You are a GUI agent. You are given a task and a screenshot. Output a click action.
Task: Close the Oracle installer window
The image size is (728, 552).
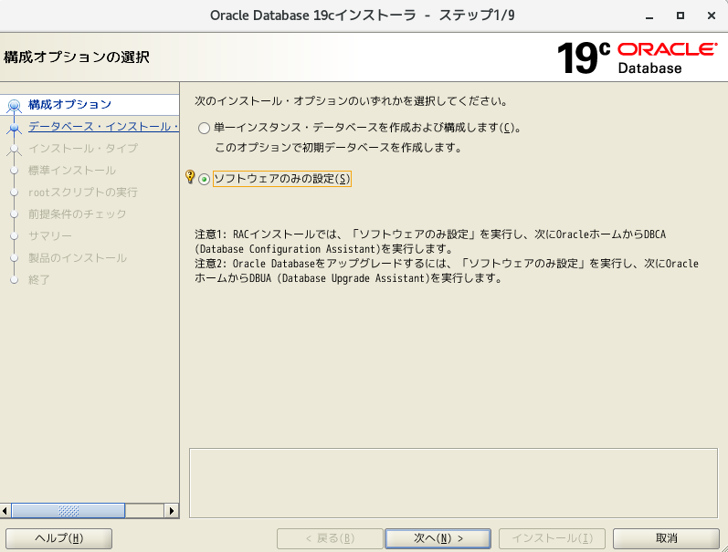tap(712, 16)
